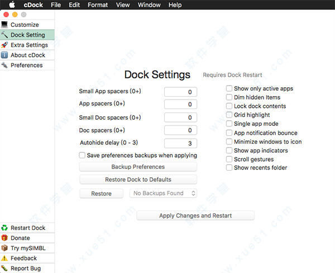Viewport: 335px width, 273px height.
Task: Click the "Report Bug" sidebar label
Action: pyautogui.click(x=26, y=269)
